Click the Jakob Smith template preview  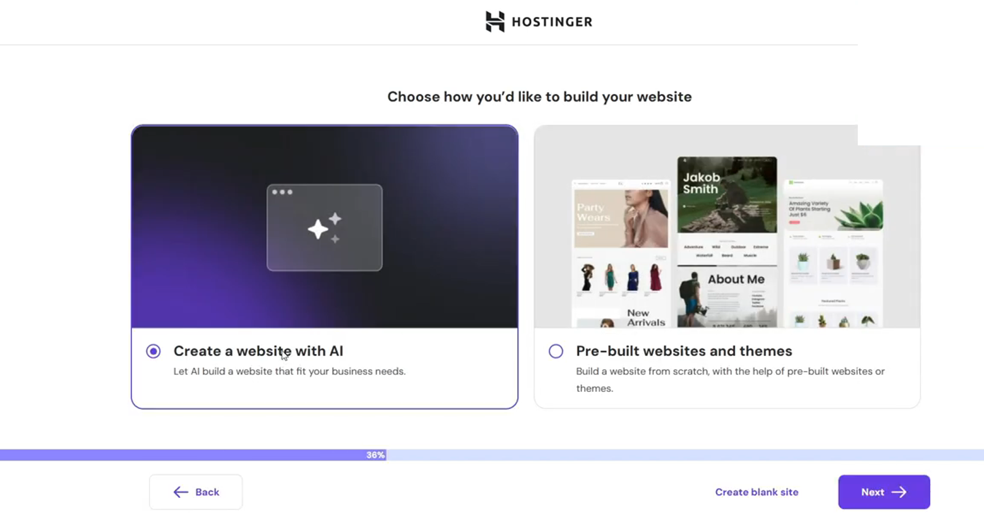(x=726, y=194)
